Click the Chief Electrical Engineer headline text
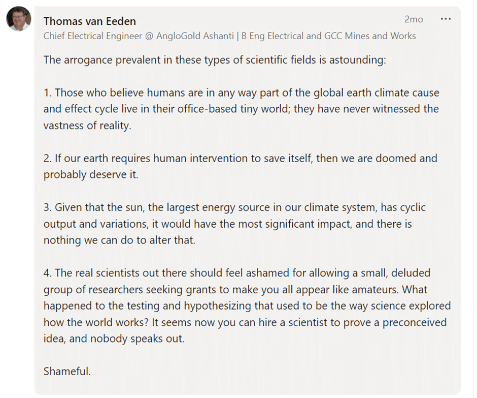This screenshot has width=477, height=398. pyautogui.click(x=229, y=36)
